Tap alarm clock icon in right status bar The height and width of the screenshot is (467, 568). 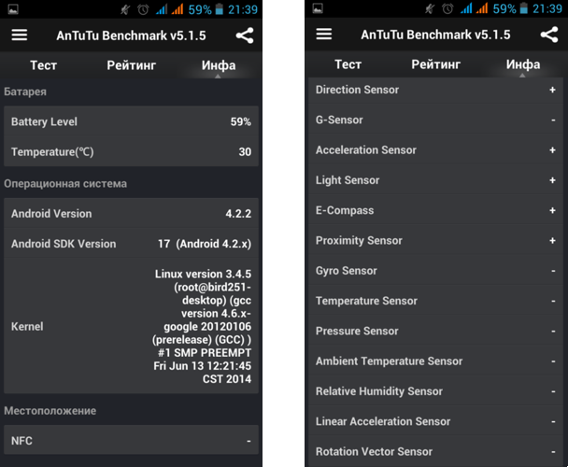point(447,8)
